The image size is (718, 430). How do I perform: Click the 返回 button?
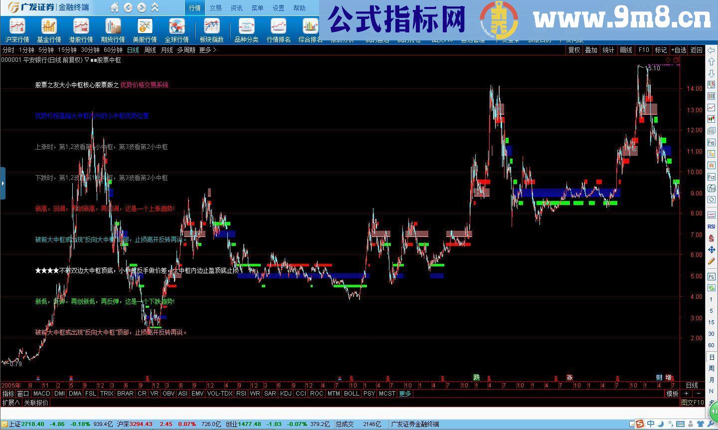click(697, 50)
